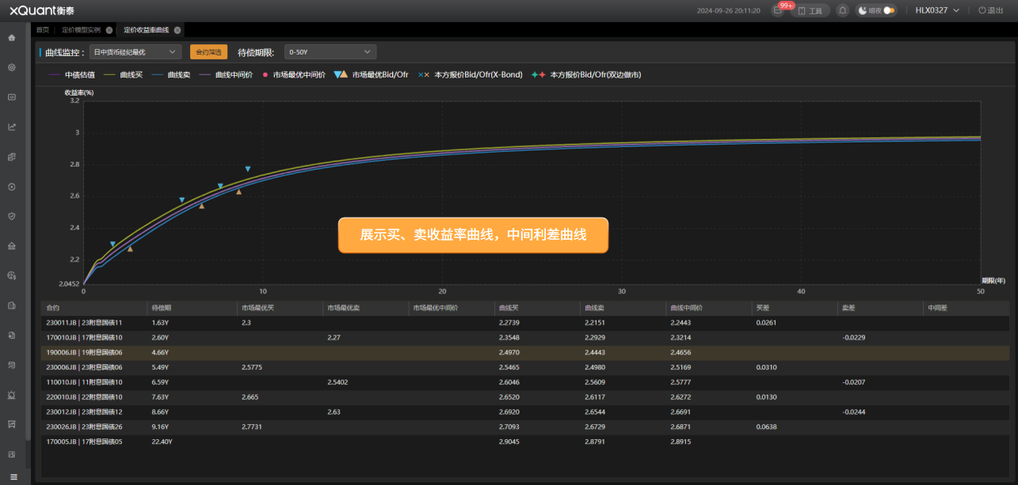This screenshot has width=1018, height=485.
Task: Toggle 中债估值 series in chart legend
Action: [72, 74]
